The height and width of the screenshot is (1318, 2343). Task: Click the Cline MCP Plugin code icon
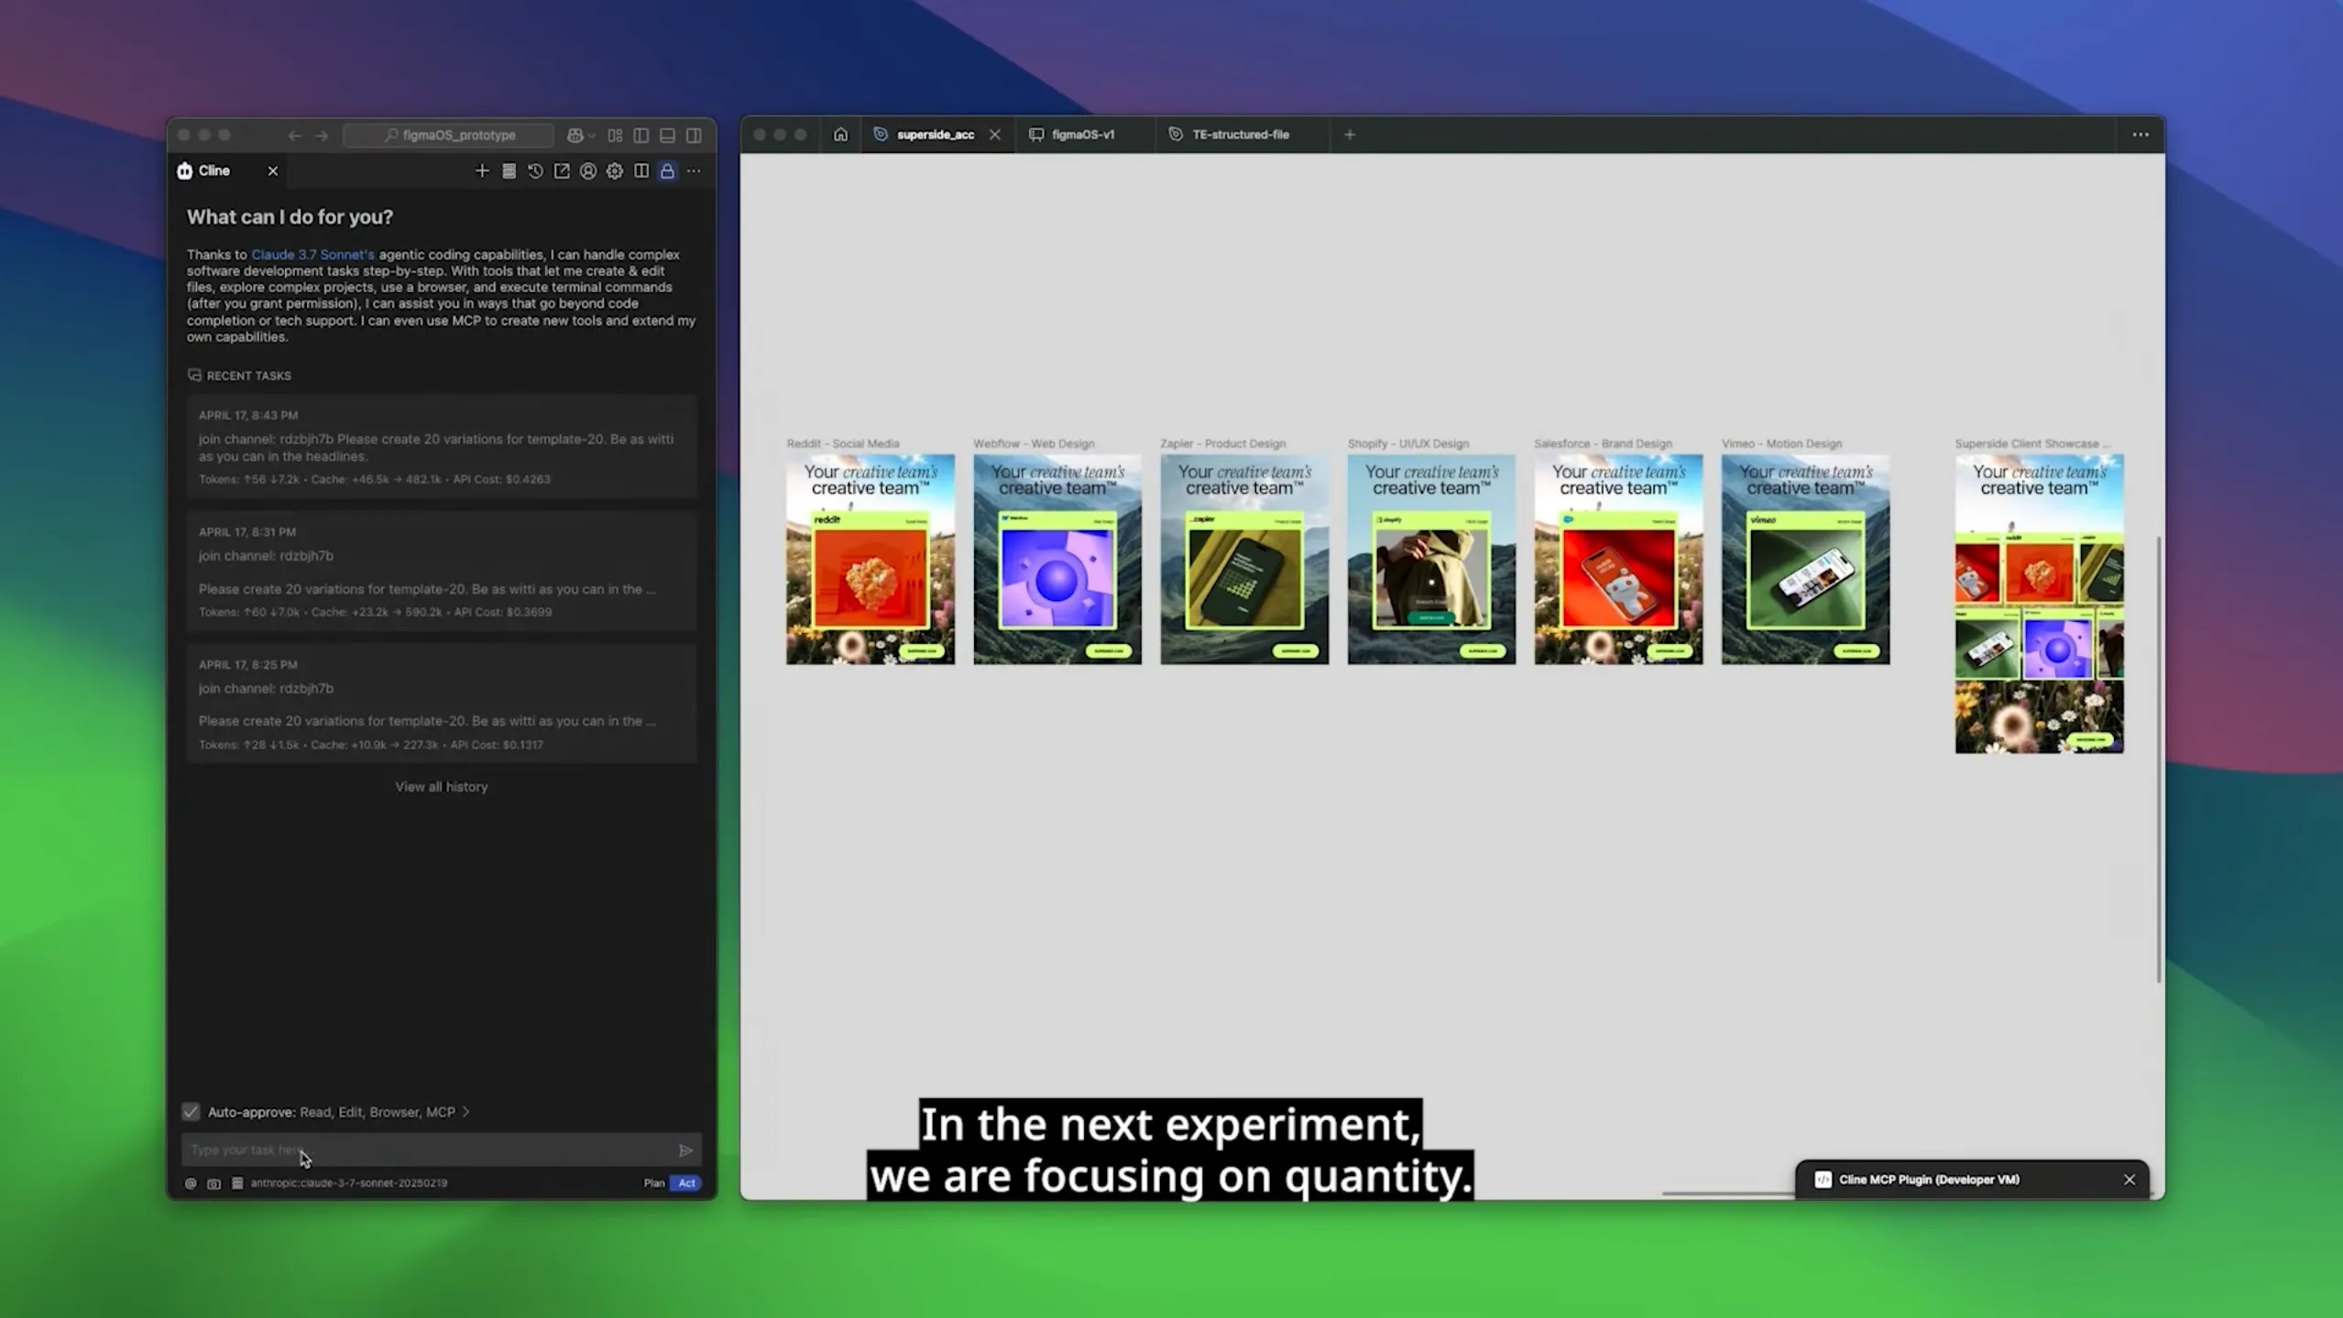coord(1823,1180)
